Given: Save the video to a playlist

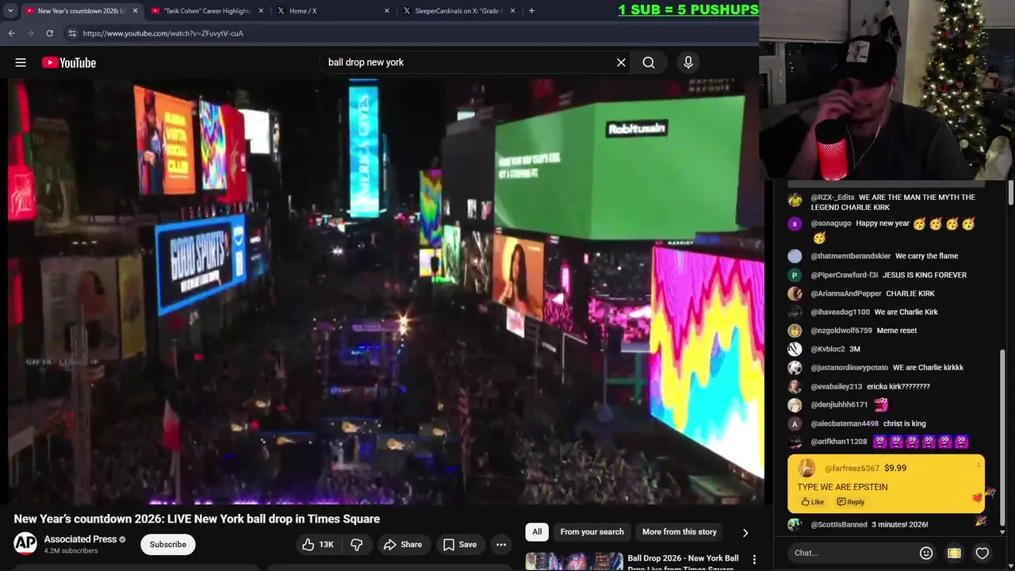Looking at the screenshot, I should click(x=460, y=544).
